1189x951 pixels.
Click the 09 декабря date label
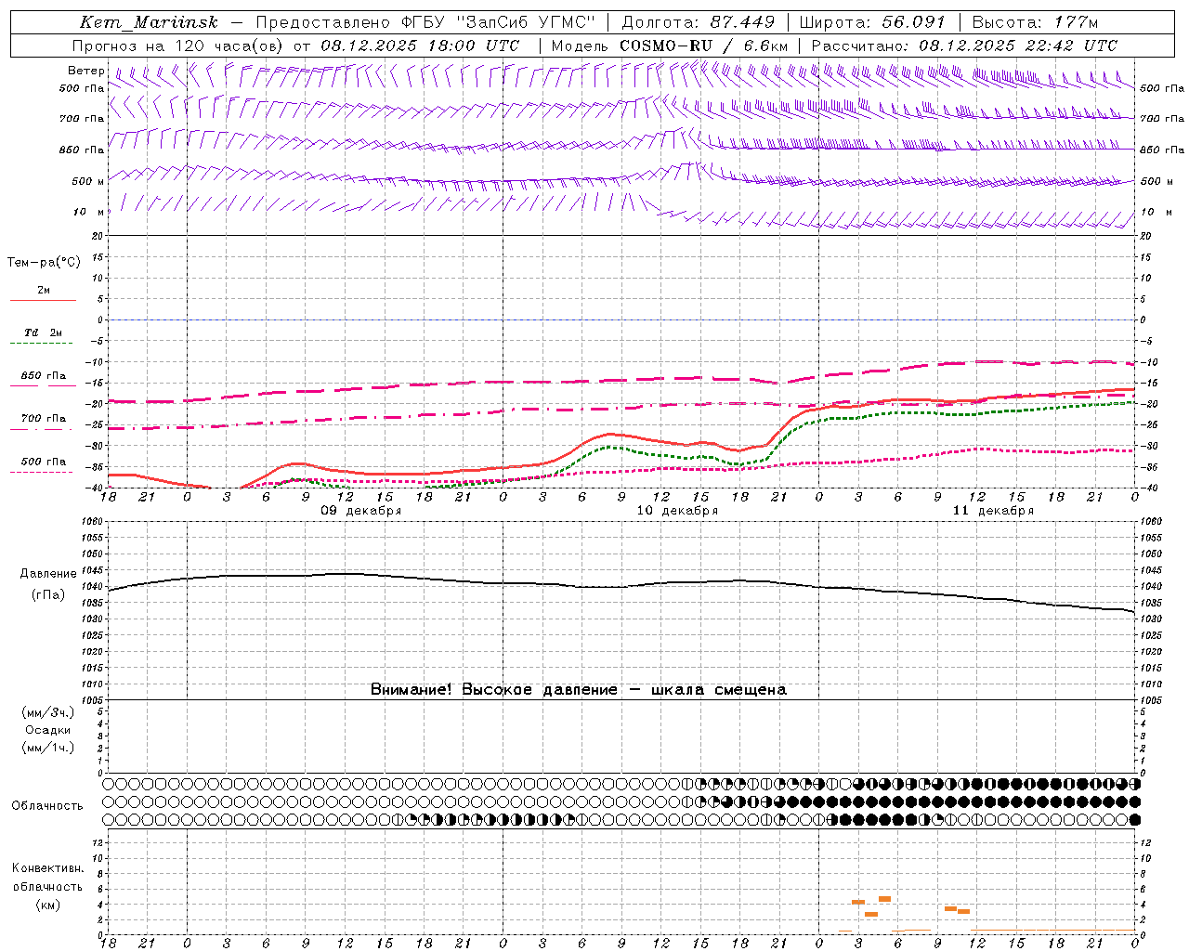point(361,511)
